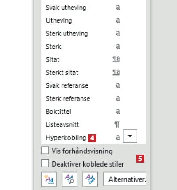Click red callout marker number 4
Viewport: 177px width, 190px height.
pos(92,138)
